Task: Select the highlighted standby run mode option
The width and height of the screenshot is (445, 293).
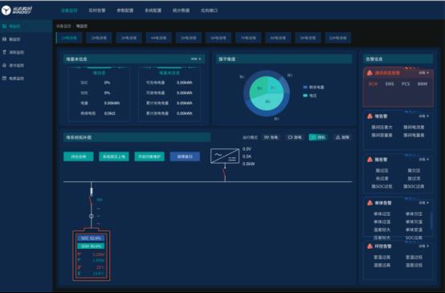Action: pos(318,137)
